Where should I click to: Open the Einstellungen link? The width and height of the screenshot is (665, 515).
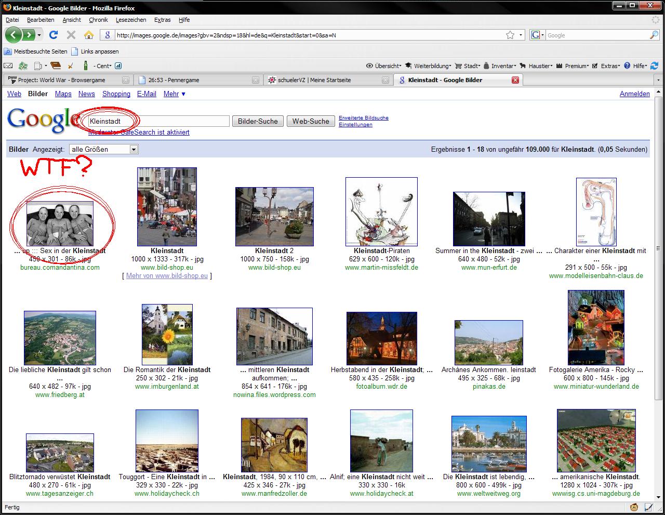click(355, 125)
